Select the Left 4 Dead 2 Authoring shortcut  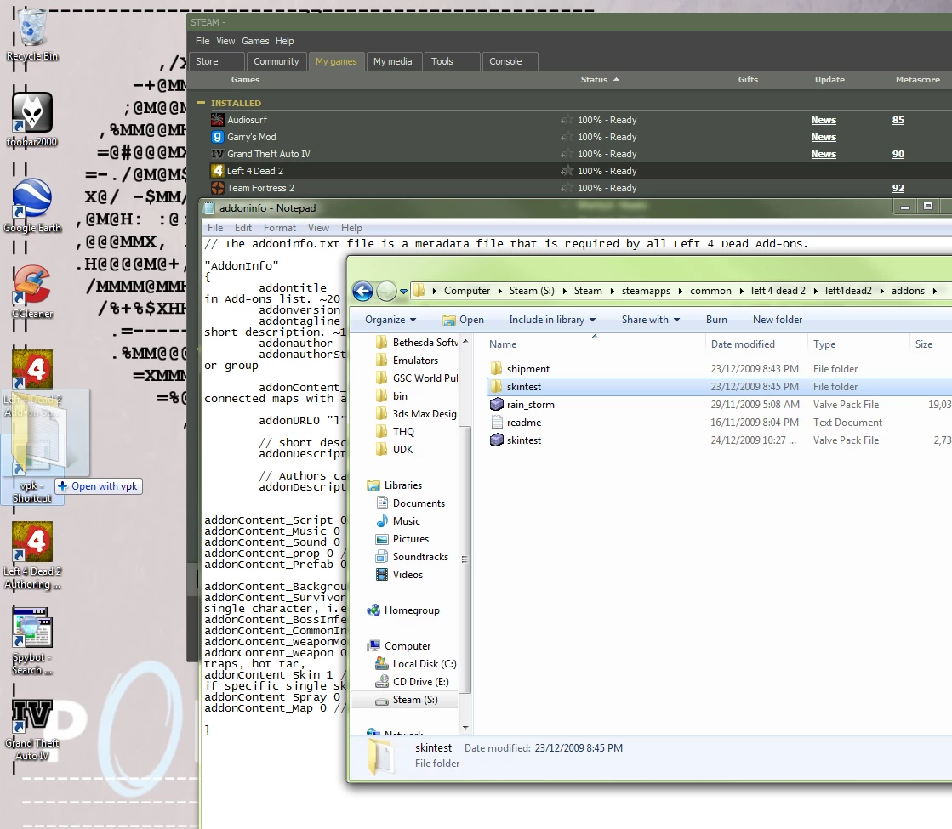pos(32,555)
